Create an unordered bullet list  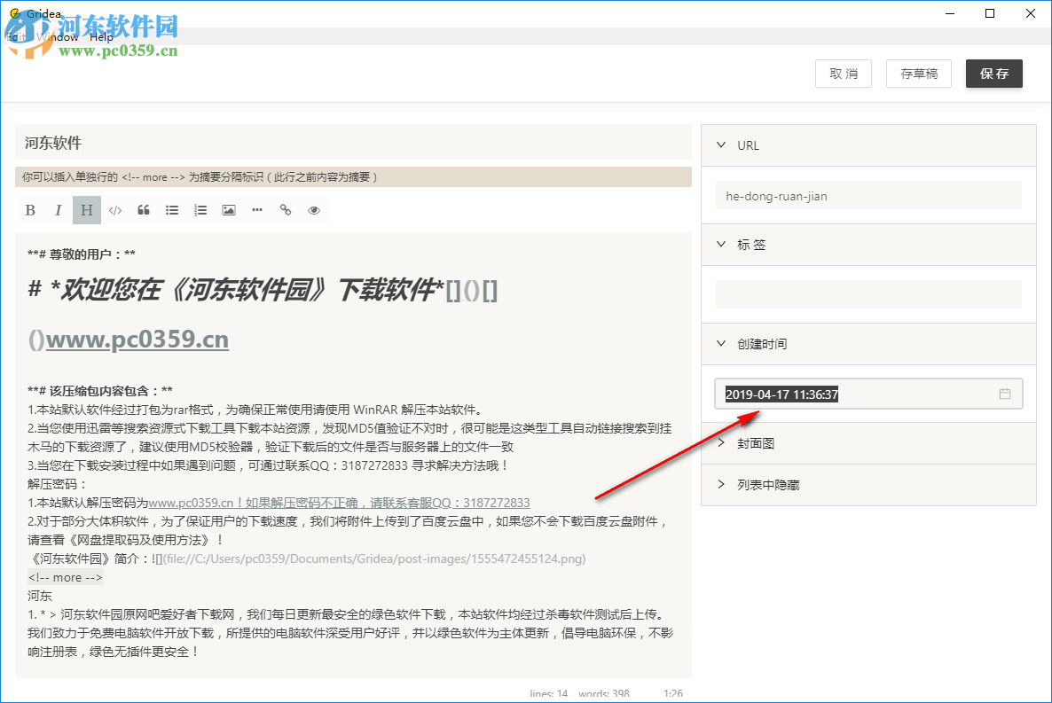(172, 210)
